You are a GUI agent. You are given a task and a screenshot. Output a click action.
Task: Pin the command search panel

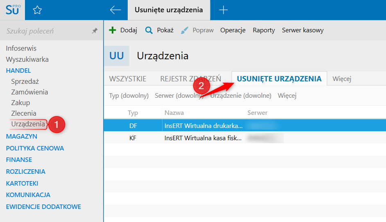click(x=95, y=31)
